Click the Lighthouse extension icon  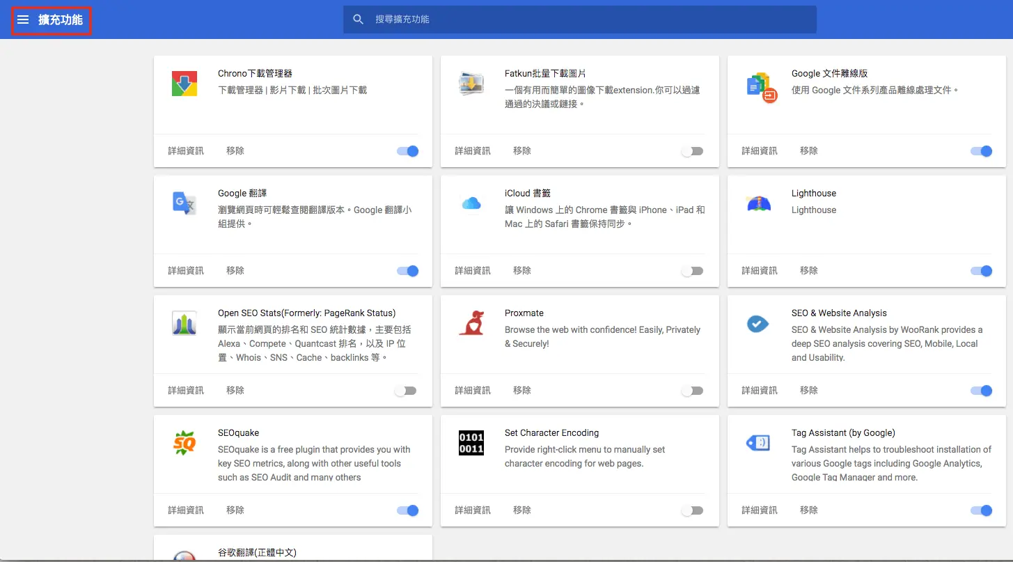tap(758, 203)
